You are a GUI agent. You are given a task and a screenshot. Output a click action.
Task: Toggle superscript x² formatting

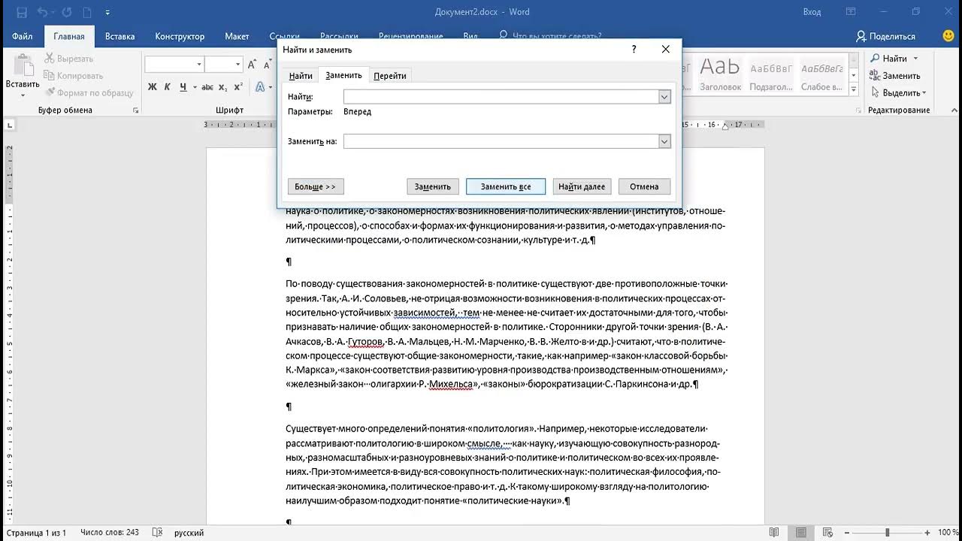pyautogui.click(x=238, y=86)
